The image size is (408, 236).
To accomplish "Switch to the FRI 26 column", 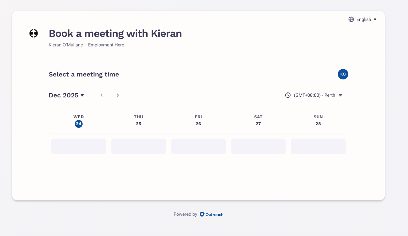I will [x=198, y=120].
